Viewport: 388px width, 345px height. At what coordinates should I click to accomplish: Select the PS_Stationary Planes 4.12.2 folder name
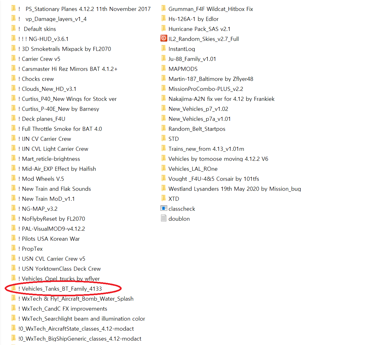coord(84,9)
